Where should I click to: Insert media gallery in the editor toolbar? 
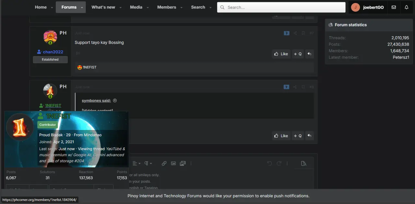click(x=183, y=163)
